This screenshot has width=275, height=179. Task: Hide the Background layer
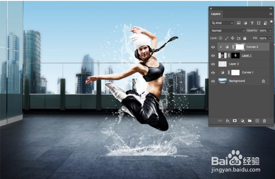pos(213,81)
